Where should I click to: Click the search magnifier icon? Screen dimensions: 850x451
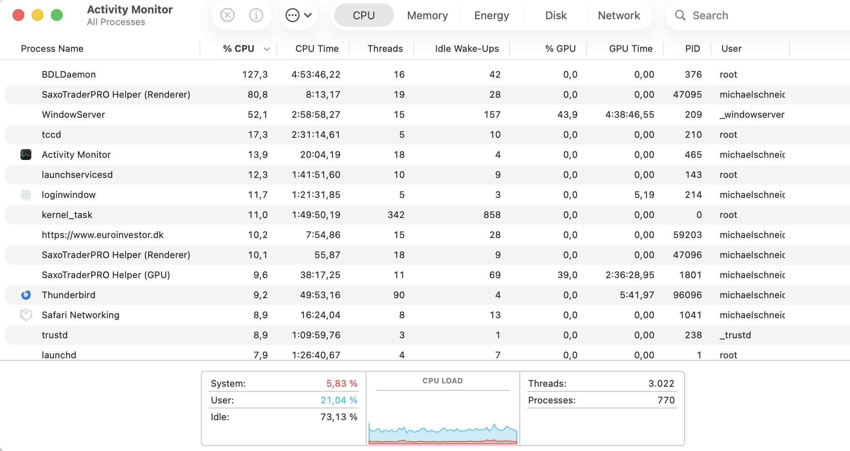[x=680, y=15]
